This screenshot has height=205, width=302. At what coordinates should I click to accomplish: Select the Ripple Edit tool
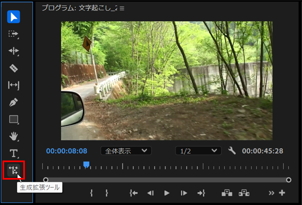click(13, 51)
